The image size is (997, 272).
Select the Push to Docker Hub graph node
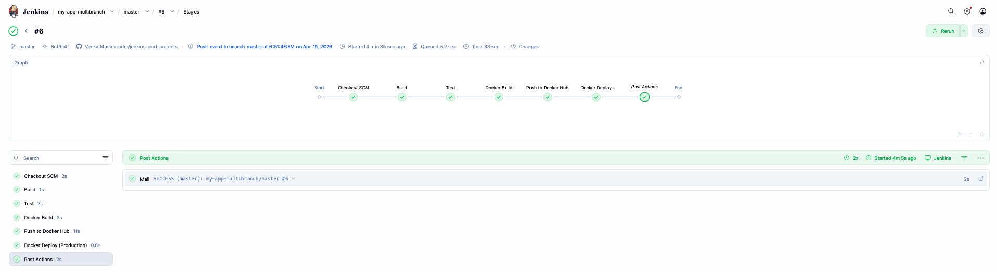click(x=548, y=97)
